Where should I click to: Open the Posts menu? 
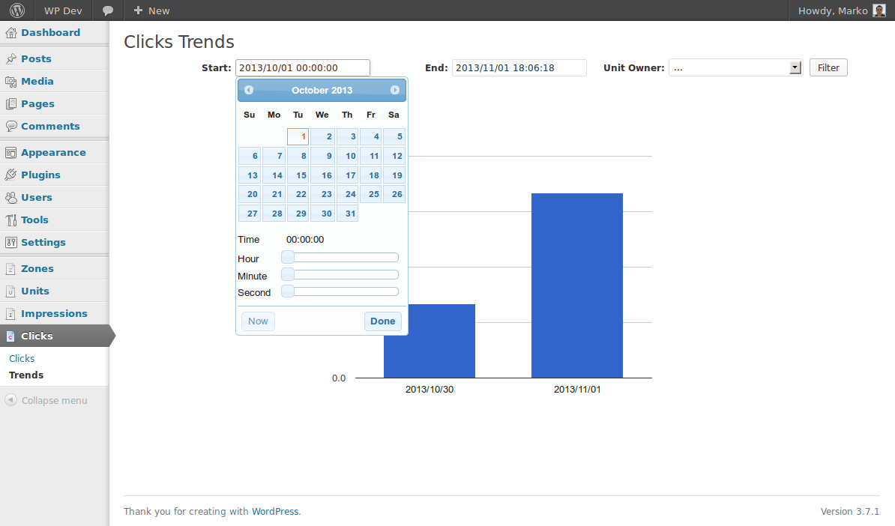[36, 58]
